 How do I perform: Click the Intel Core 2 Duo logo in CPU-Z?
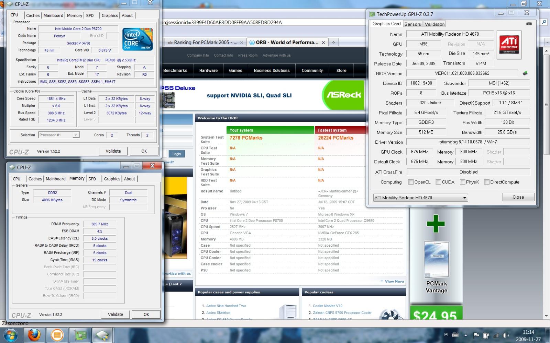(137, 39)
